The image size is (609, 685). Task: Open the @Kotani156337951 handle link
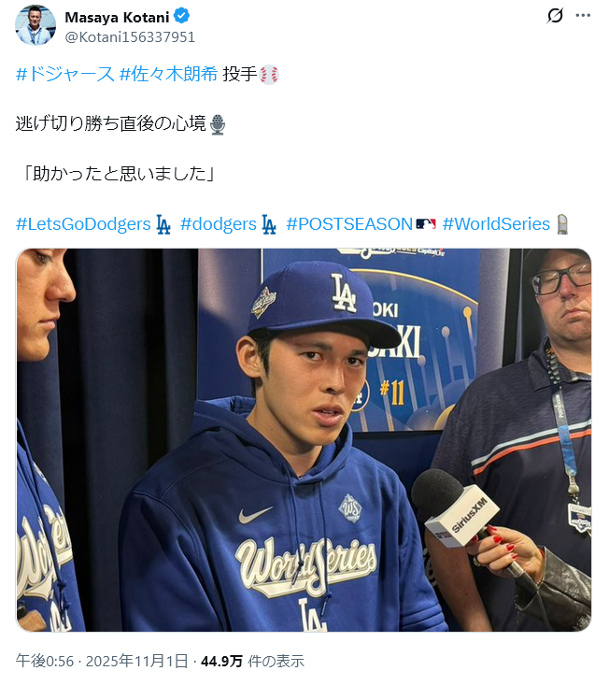tap(130, 37)
